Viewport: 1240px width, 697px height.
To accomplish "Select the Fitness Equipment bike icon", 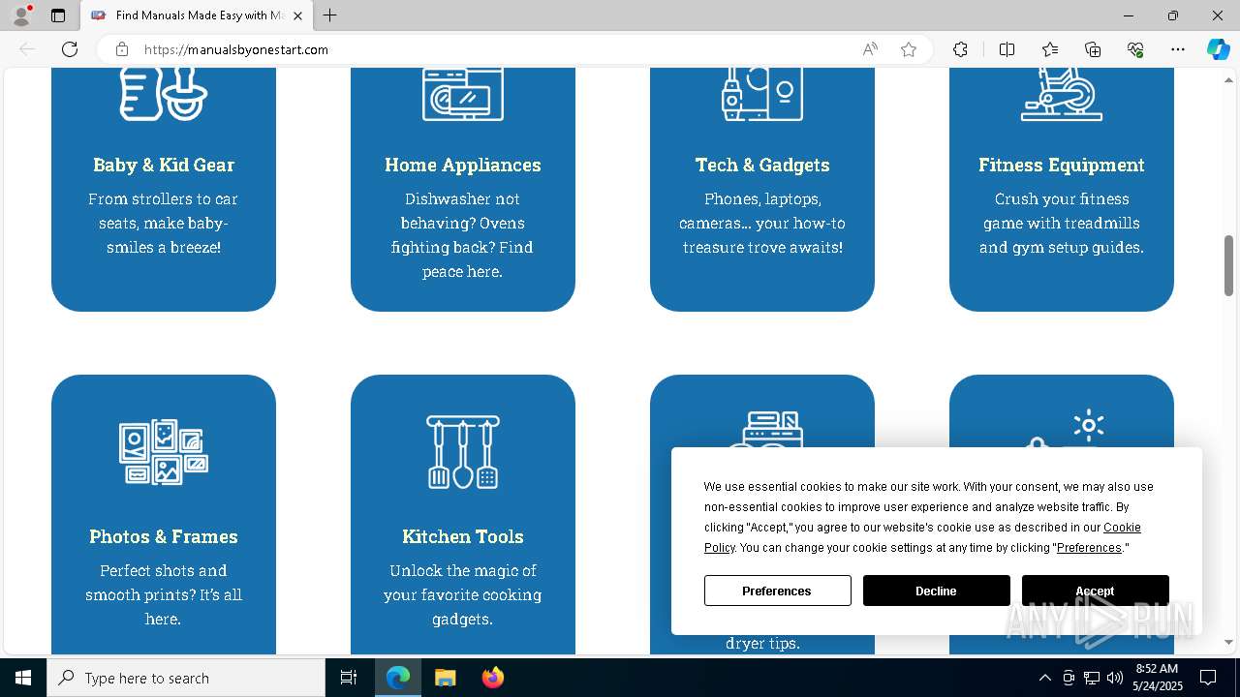I will (x=1061, y=94).
